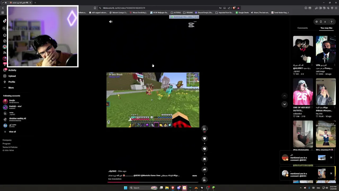This screenshot has width=339, height=191.
Task: Open the ..rip362 author name link
Action: (x=112, y=171)
